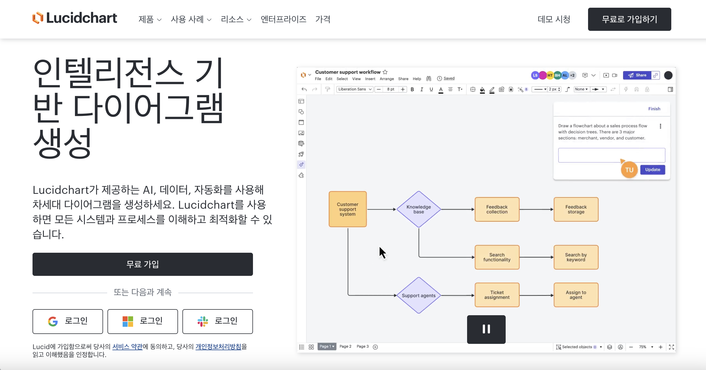
Task: Click the 데모 시청 link
Action: (x=554, y=19)
